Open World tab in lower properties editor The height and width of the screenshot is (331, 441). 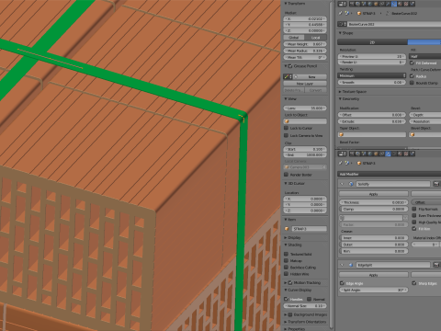tap(370, 154)
